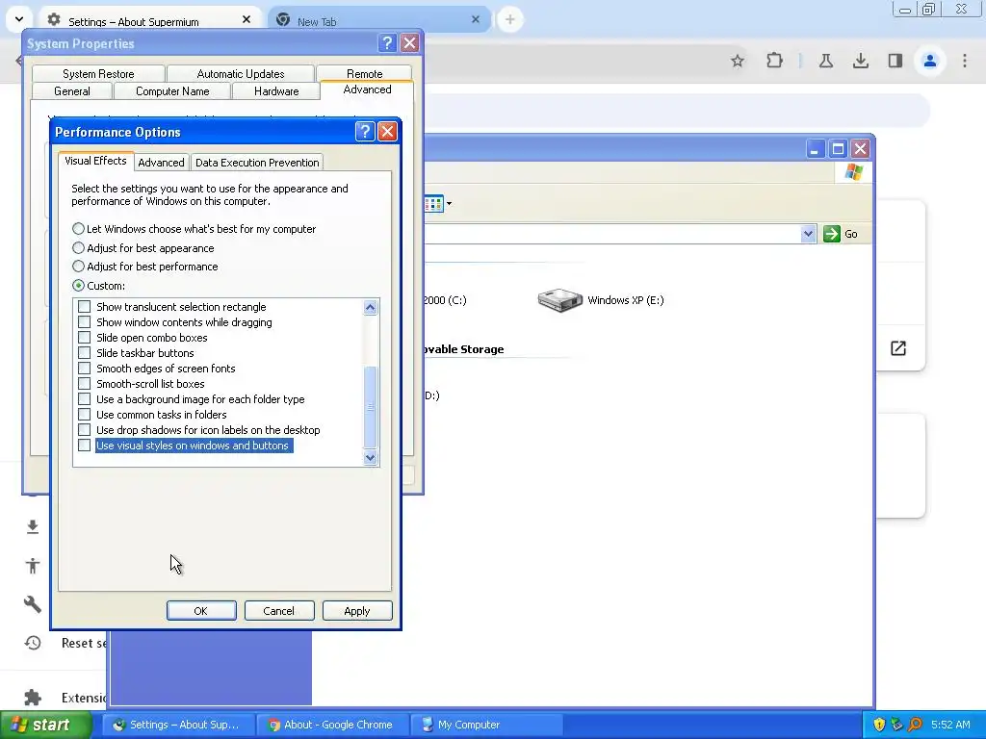Viewport: 986px width, 739px height.
Task: Check Use common tasks in folders
Action: (x=85, y=415)
